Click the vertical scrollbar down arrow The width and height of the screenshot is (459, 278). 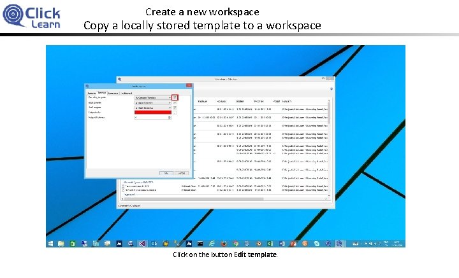pyautogui.click(x=329, y=195)
